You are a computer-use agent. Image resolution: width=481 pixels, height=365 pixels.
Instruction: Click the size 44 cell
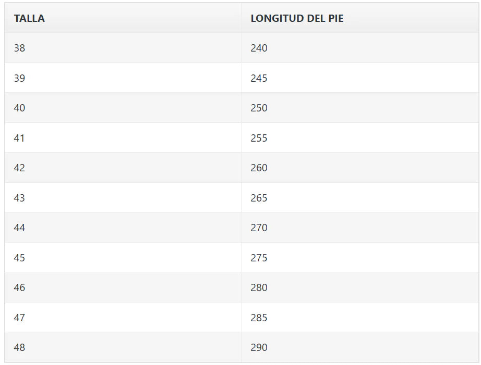(20, 228)
